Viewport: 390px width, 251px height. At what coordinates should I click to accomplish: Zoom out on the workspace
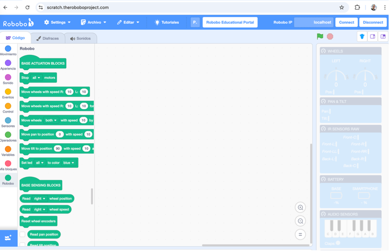point(300,221)
